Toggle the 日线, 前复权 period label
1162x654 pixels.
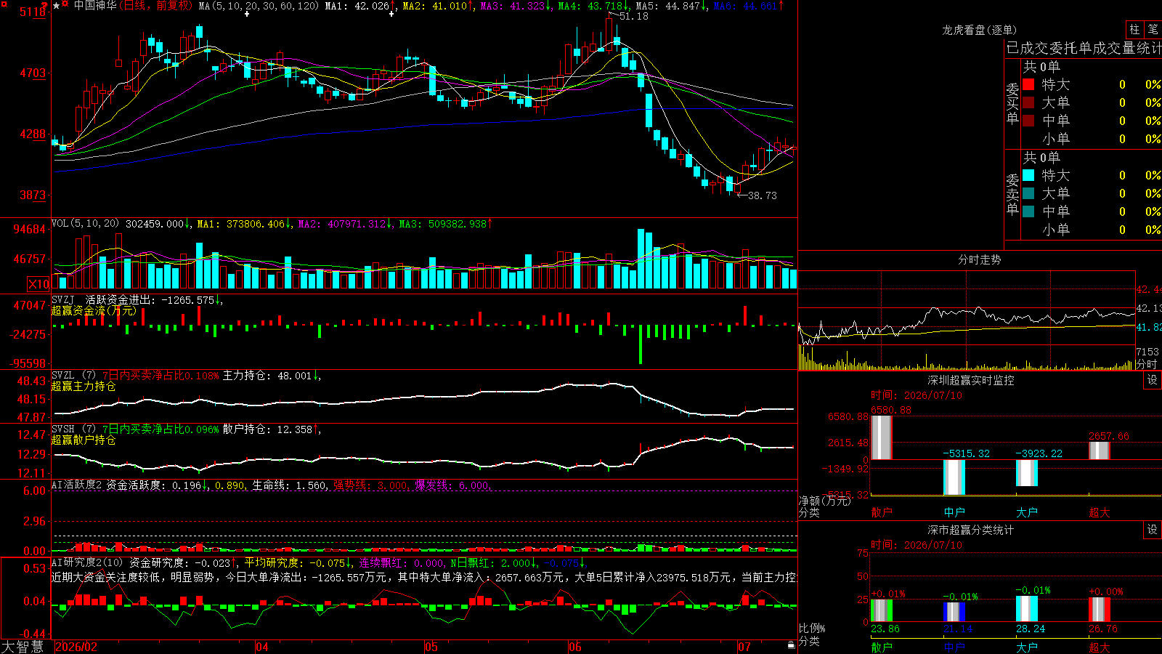point(155,6)
